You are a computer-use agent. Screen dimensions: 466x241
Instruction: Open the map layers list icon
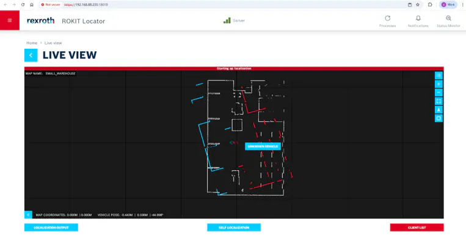439,76
